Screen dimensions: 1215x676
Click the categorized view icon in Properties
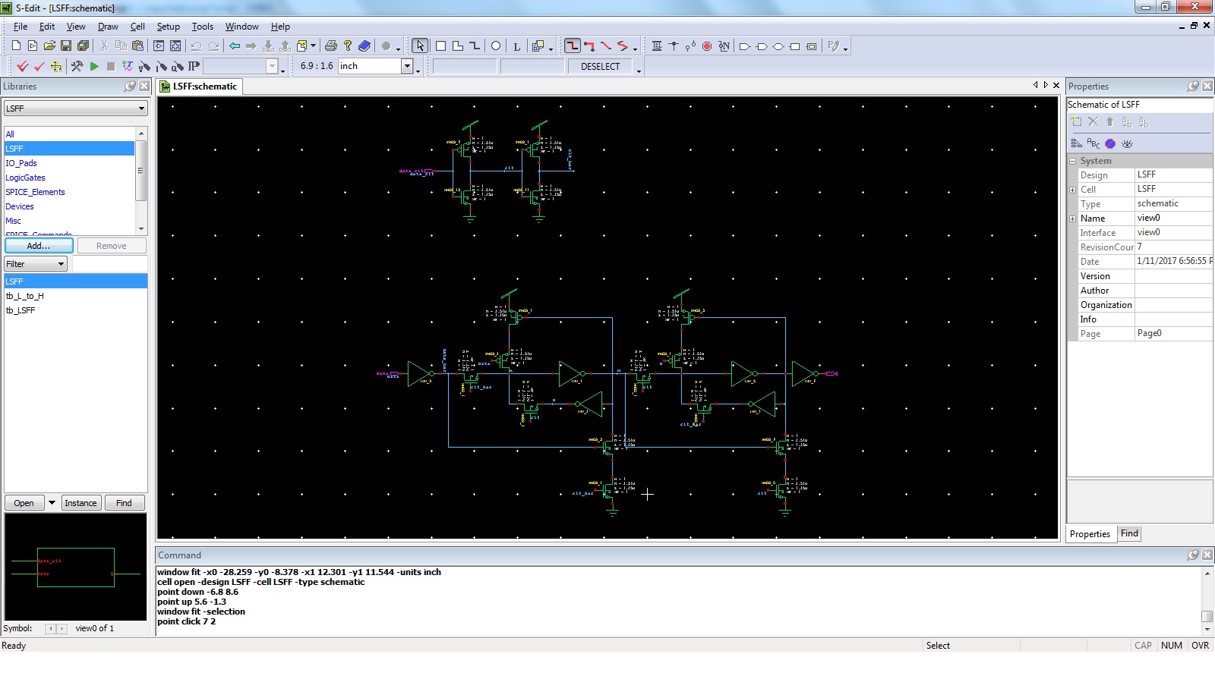click(1077, 143)
